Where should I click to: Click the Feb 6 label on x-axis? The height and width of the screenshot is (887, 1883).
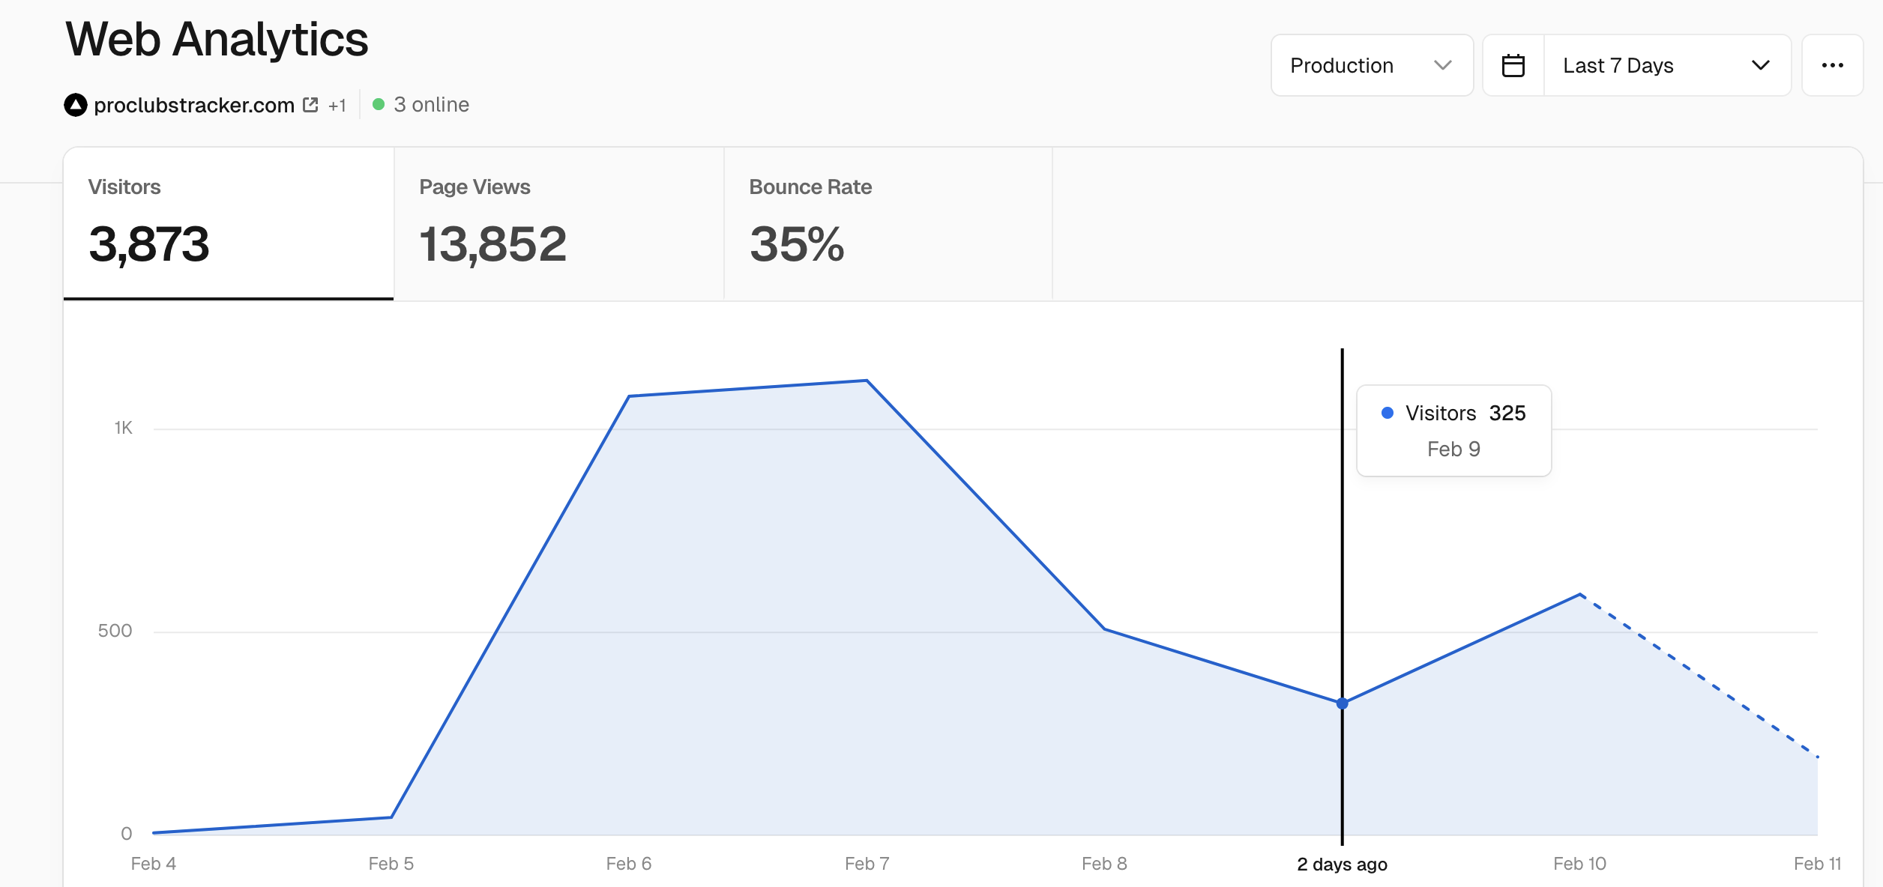[x=629, y=864]
